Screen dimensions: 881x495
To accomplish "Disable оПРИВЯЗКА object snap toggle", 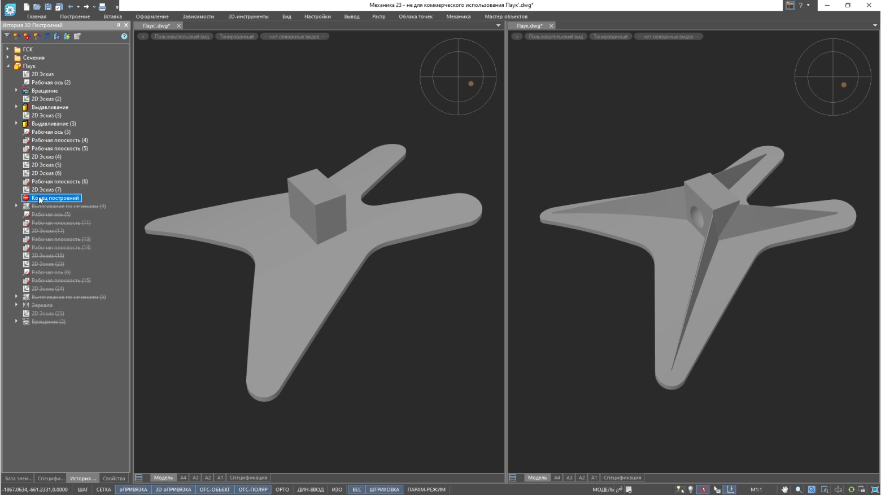I will pyautogui.click(x=133, y=489).
